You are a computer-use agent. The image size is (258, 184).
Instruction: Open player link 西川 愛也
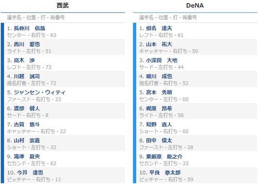[27, 45]
